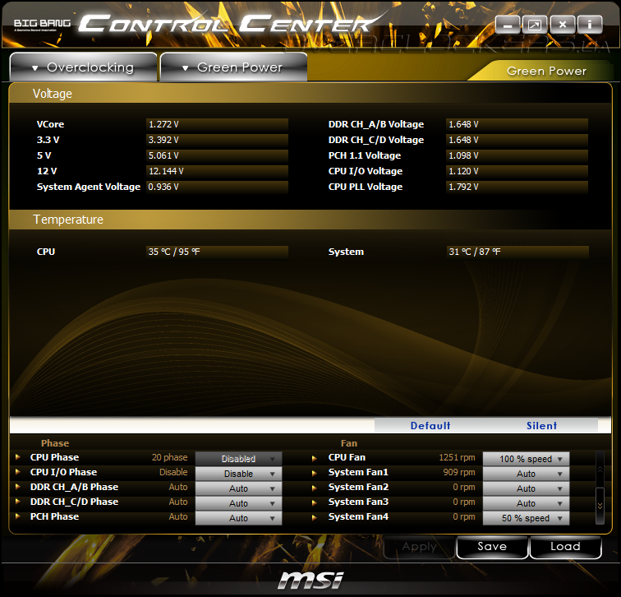Open the CPU I/O Phase Disable dropdown
The image size is (621, 597).
[x=238, y=474]
